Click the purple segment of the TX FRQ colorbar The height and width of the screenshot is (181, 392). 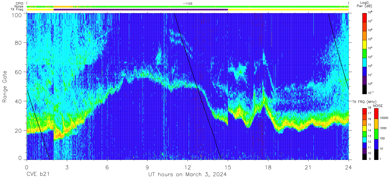tap(365, 151)
